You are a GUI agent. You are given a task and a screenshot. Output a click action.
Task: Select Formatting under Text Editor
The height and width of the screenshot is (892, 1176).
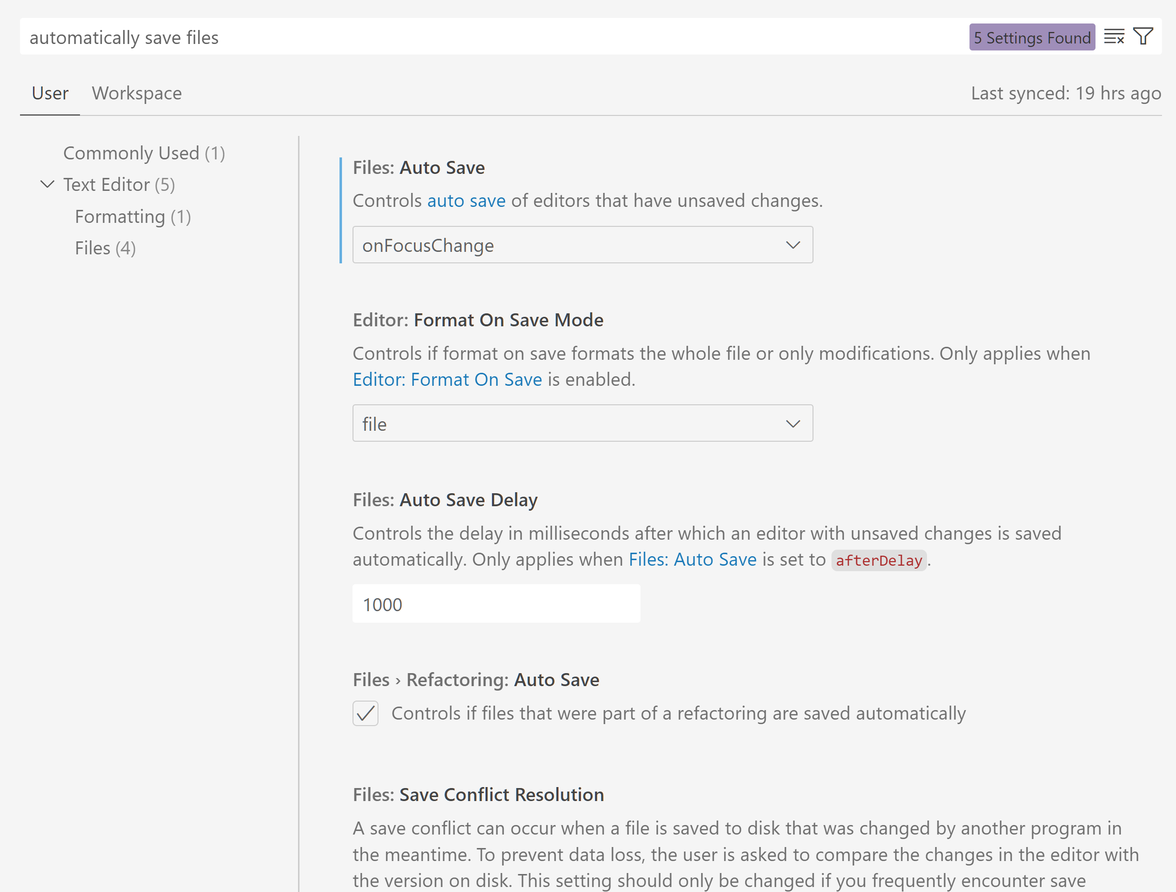click(132, 216)
